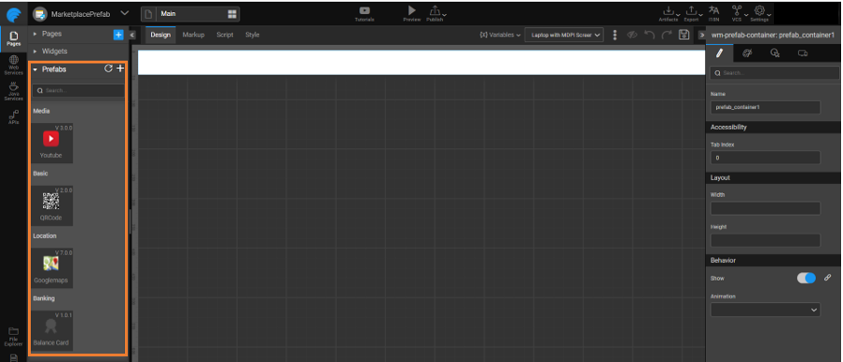Viewport: 843px width, 362px height.
Task: Expand the Widgets section
Action: point(54,51)
